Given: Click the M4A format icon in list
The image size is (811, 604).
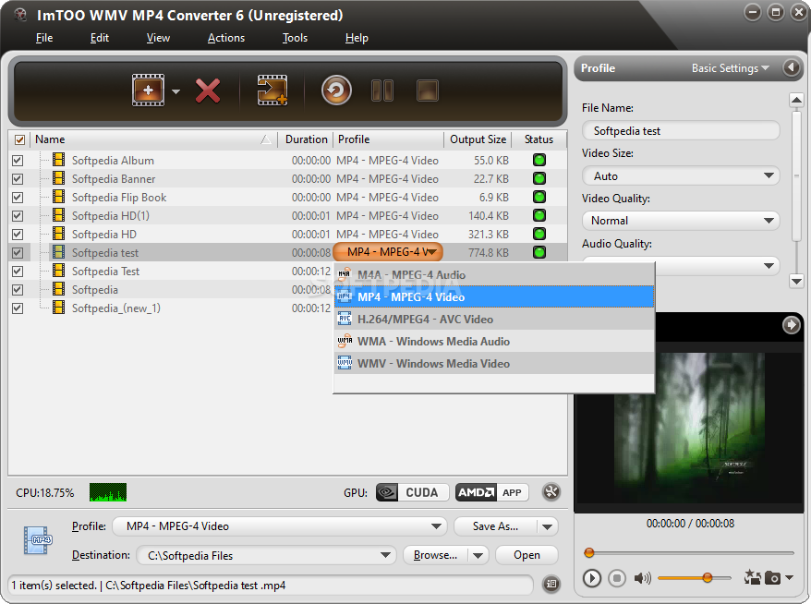Looking at the screenshot, I should point(345,274).
